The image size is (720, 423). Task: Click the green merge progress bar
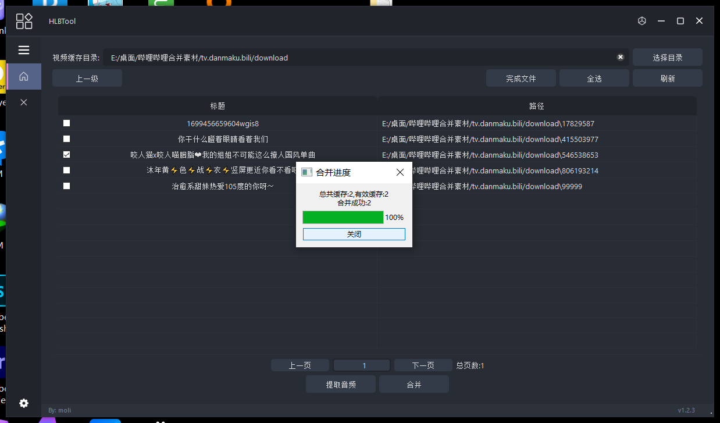[343, 218]
